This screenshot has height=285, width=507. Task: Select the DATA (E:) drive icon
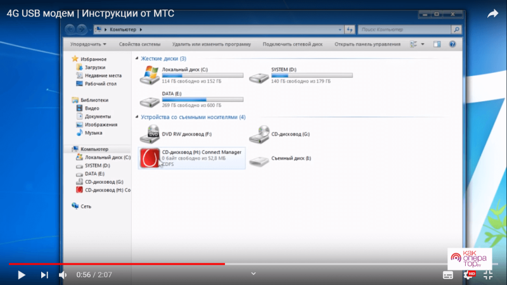pos(150,101)
